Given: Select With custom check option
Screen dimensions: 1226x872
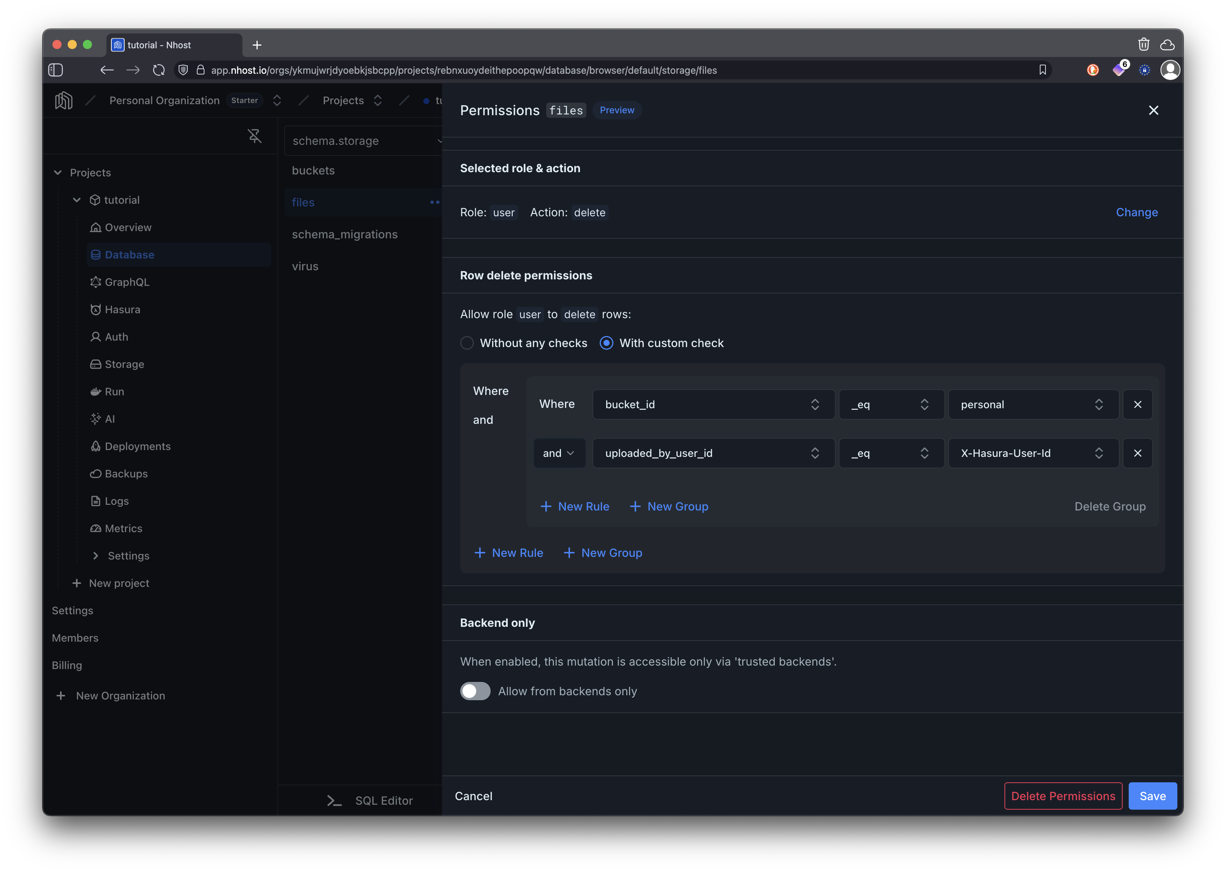Looking at the screenshot, I should click(x=606, y=342).
